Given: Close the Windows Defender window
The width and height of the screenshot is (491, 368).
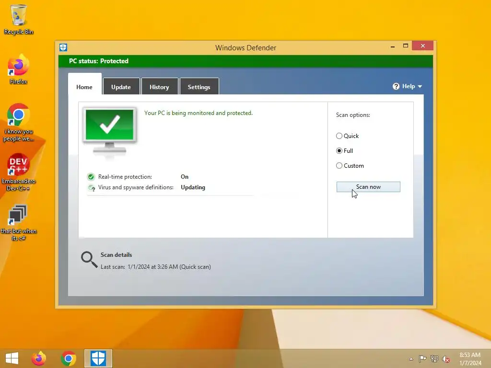Looking at the screenshot, I should click(423, 46).
